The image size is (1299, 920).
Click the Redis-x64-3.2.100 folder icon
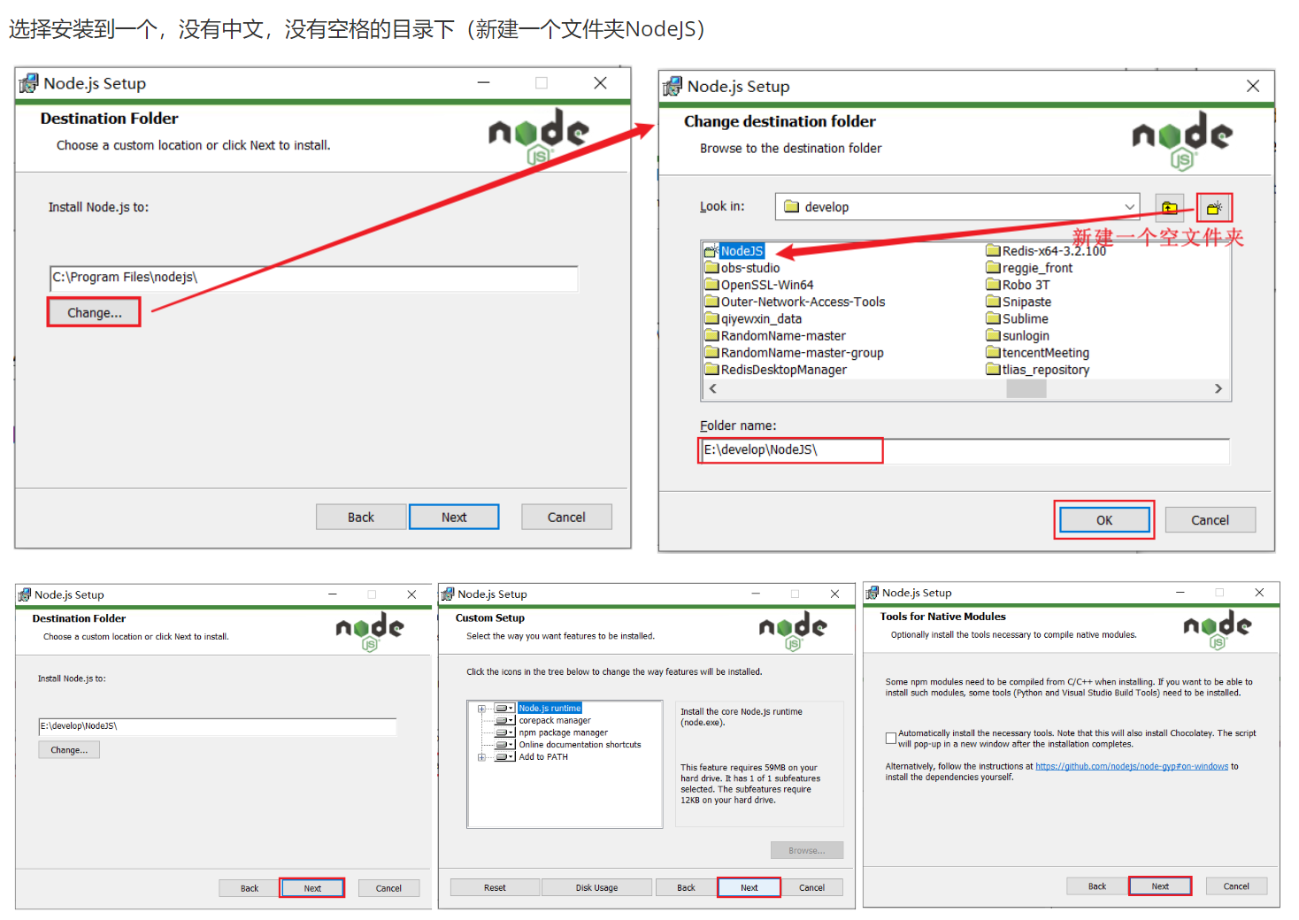pos(993,250)
